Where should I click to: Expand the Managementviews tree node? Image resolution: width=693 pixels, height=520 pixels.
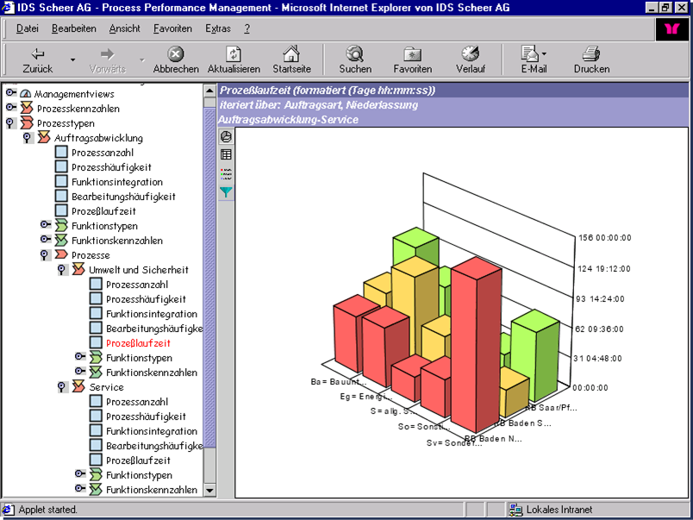point(11,93)
